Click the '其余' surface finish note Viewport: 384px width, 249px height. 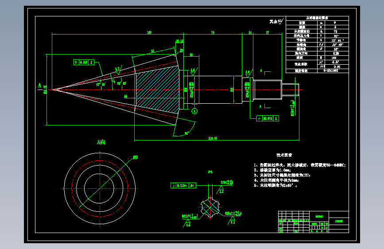pyautogui.click(x=273, y=22)
